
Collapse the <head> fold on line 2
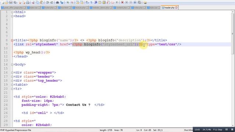(12, 16)
